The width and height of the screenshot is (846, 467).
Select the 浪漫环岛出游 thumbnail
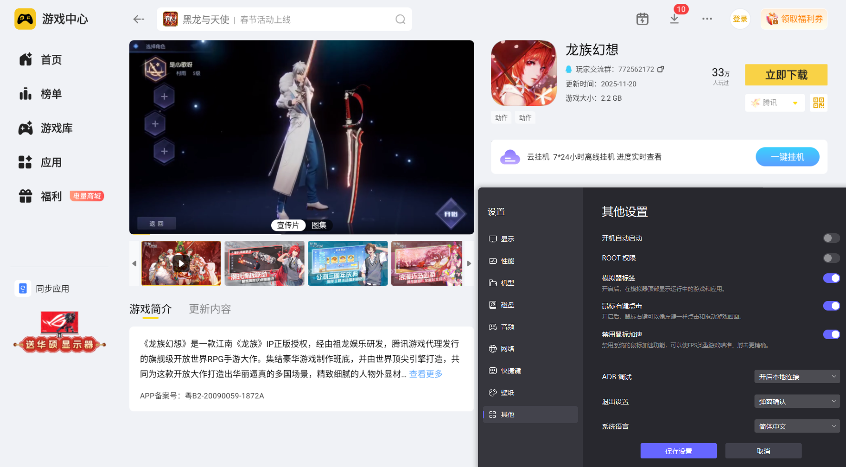pyautogui.click(x=427, y=263)
